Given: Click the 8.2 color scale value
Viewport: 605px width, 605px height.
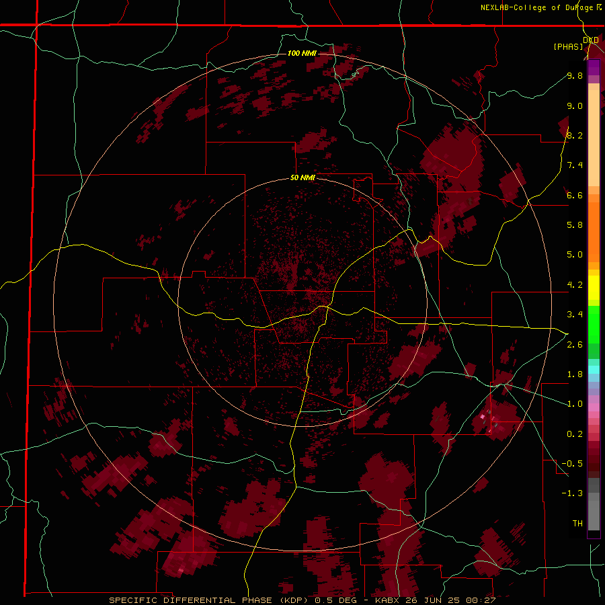Looking at the screenshot, I should (x=575, y=135).
